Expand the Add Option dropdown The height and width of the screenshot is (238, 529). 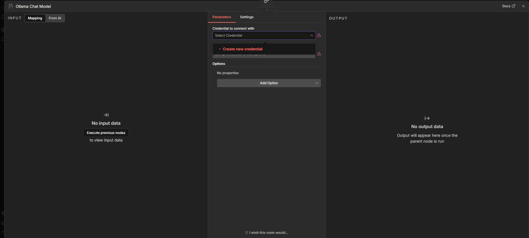click(269, 83)
